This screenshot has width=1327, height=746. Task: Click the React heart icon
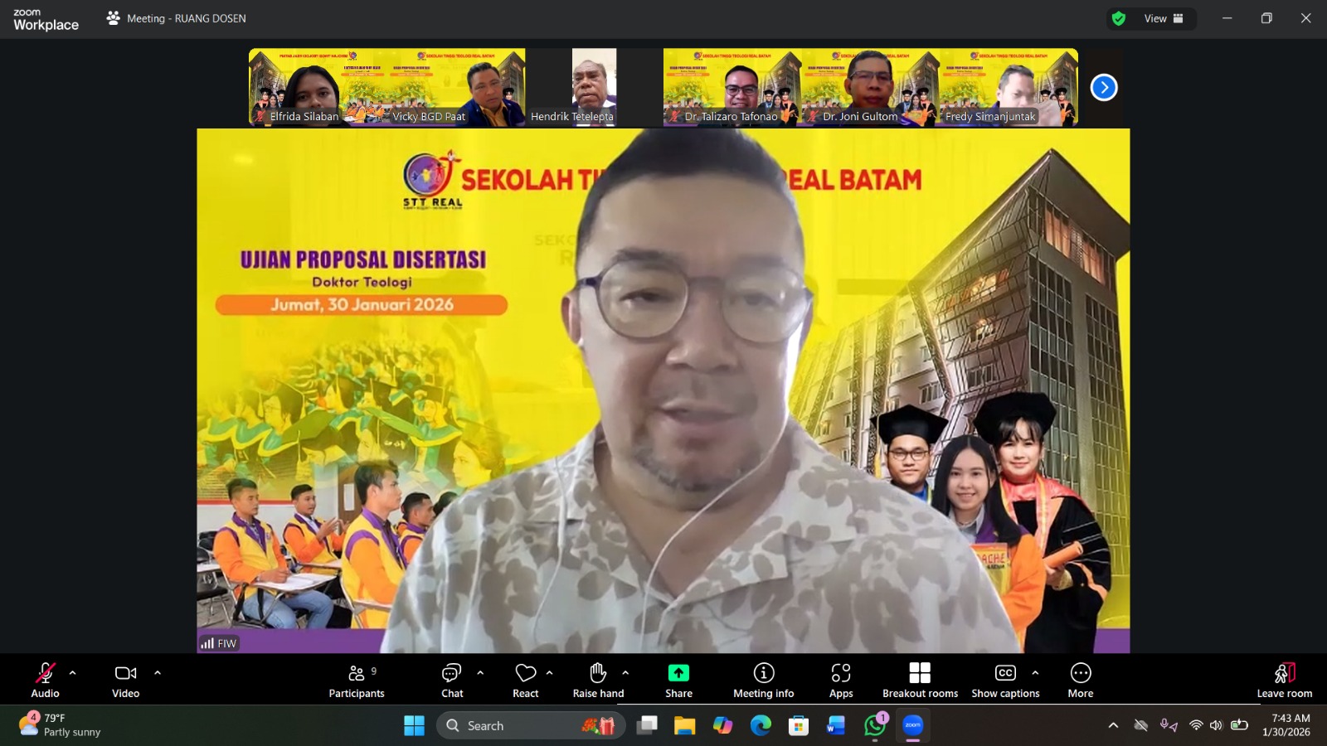525,680
